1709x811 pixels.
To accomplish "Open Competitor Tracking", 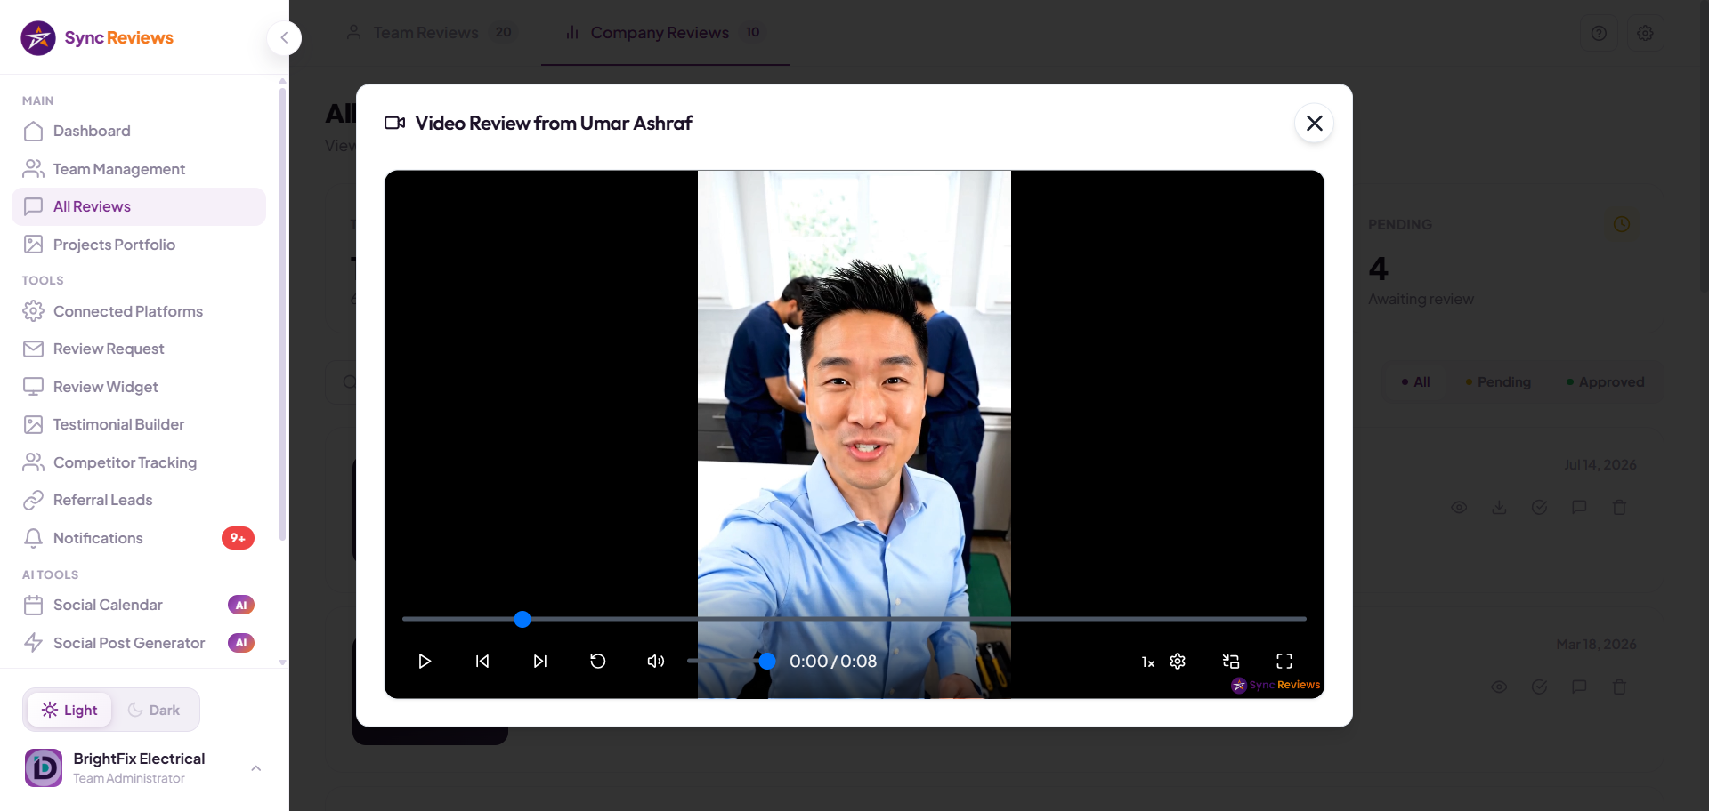I will click(x=139, y=462).
